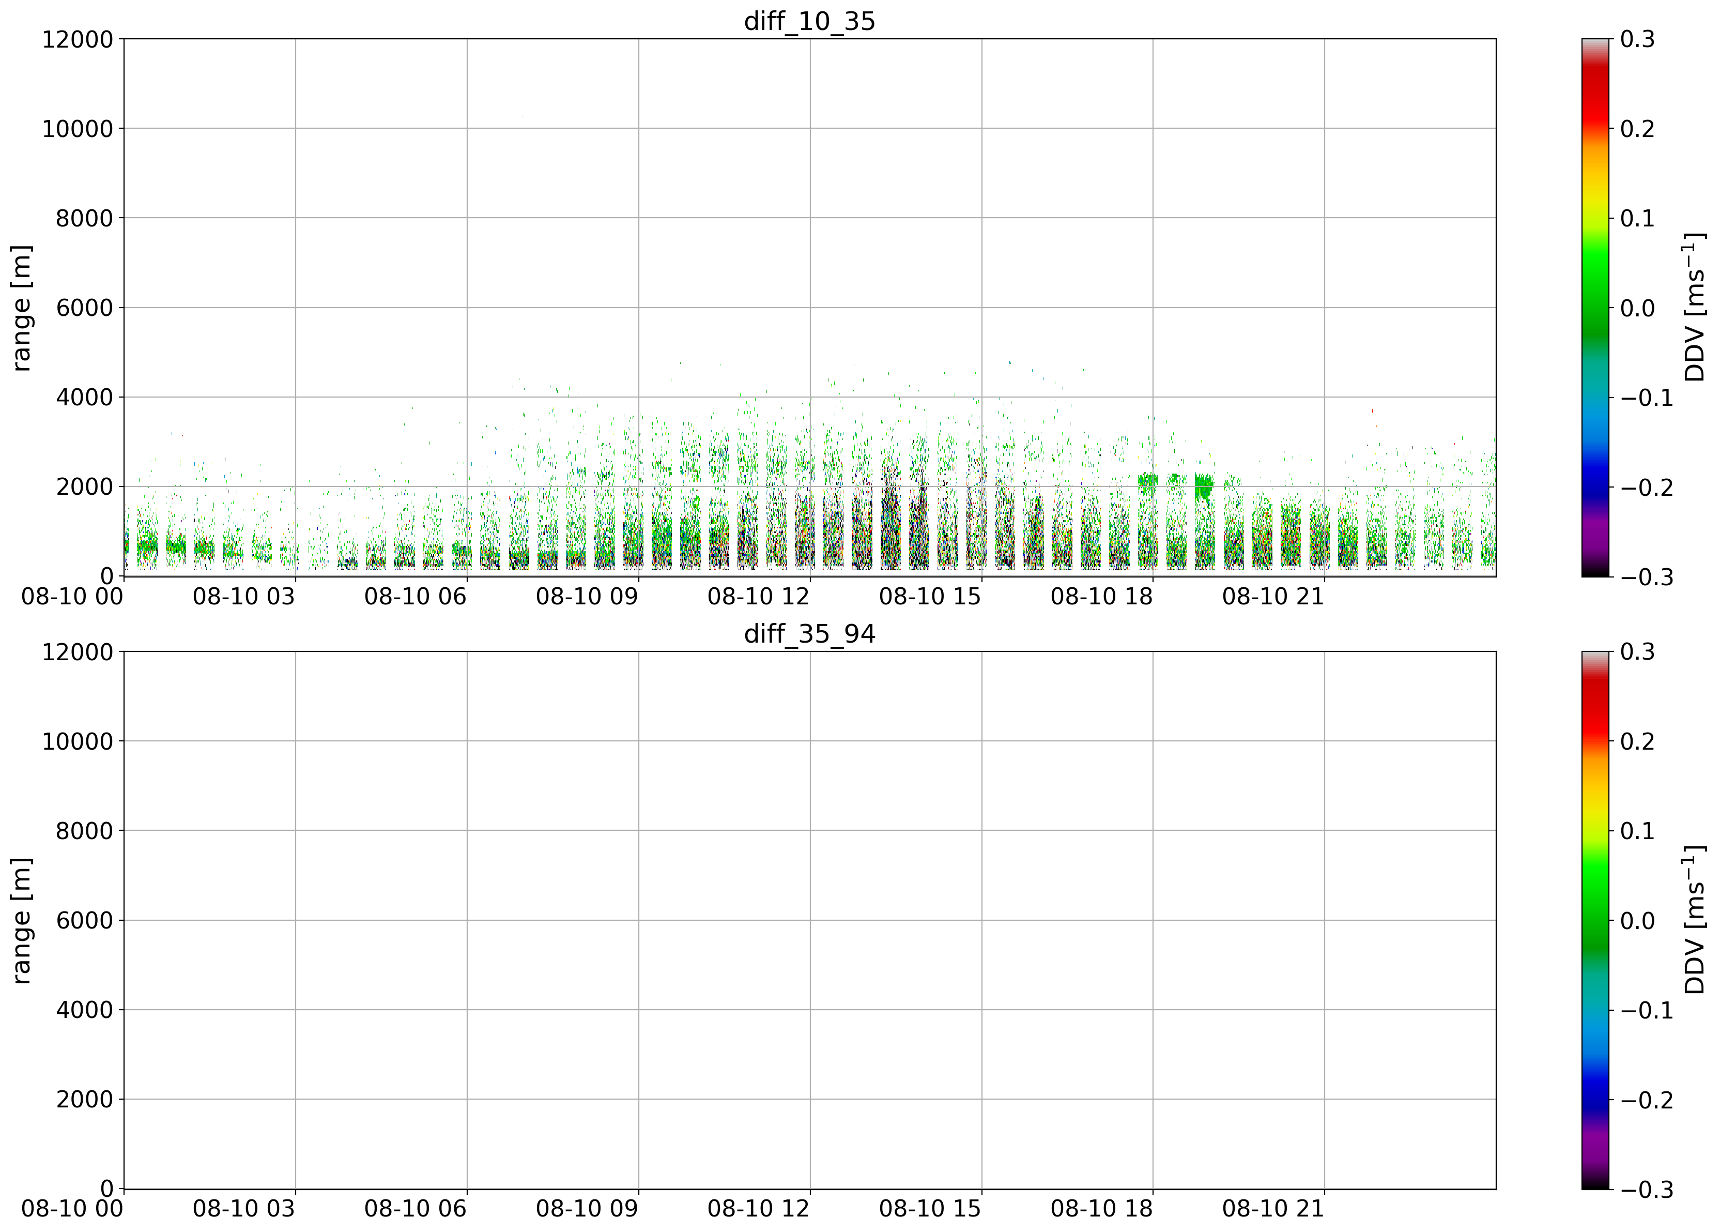Image resolution: width=1720 pixels, height=1232 pixels.
Task: Click "08-10 21" x-tick under the diff_35_94 plot
Action: (x=1272, y=1209)
